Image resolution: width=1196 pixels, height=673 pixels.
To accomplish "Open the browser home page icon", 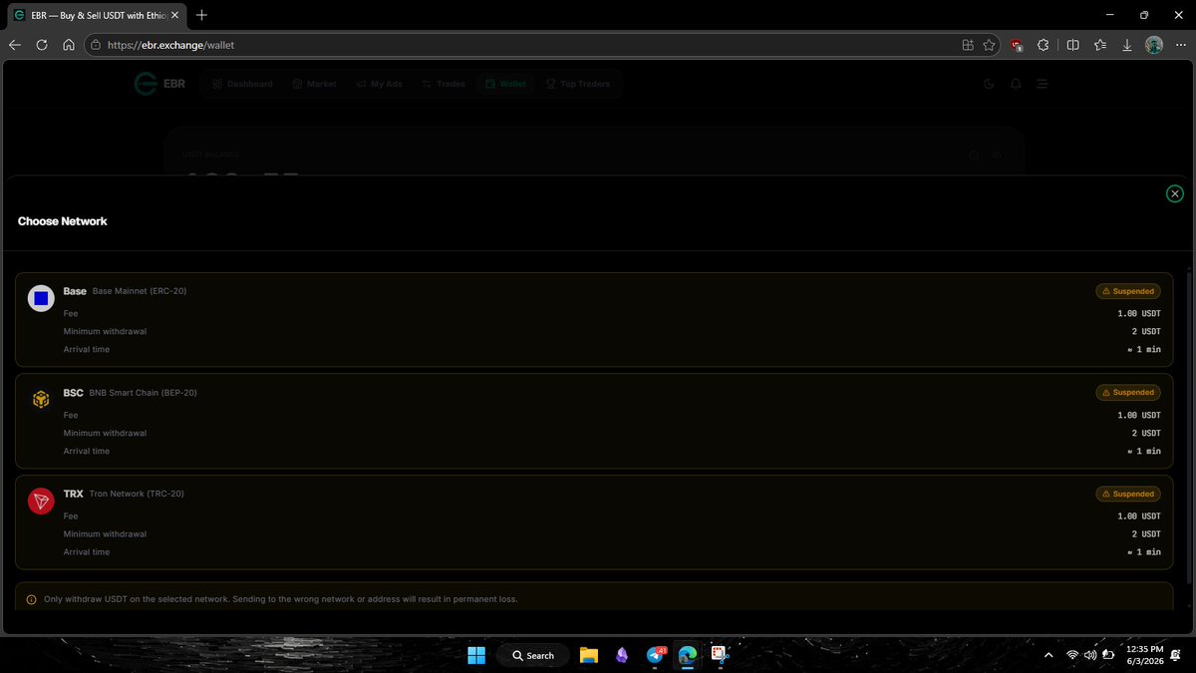I will coord(69,45).
